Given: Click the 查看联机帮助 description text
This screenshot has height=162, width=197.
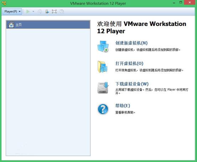Looking at the screenshot, I should (x=125, y=112).
